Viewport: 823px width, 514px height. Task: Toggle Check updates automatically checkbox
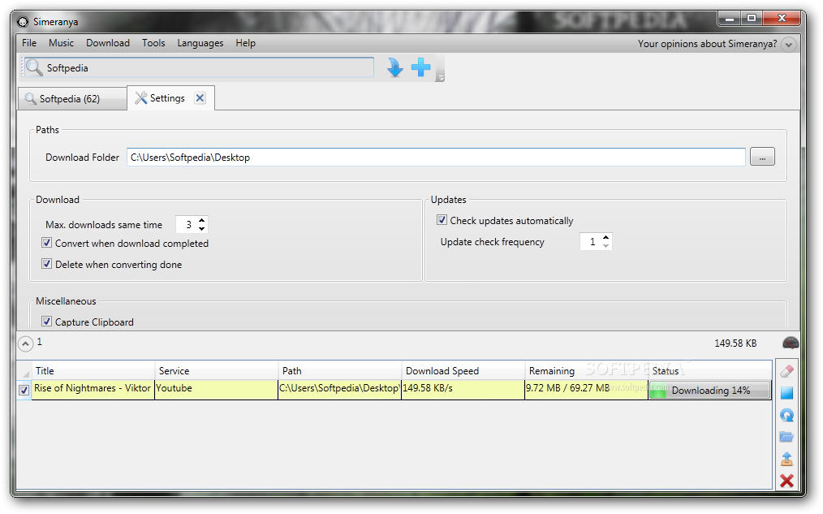tap(442, 220)
